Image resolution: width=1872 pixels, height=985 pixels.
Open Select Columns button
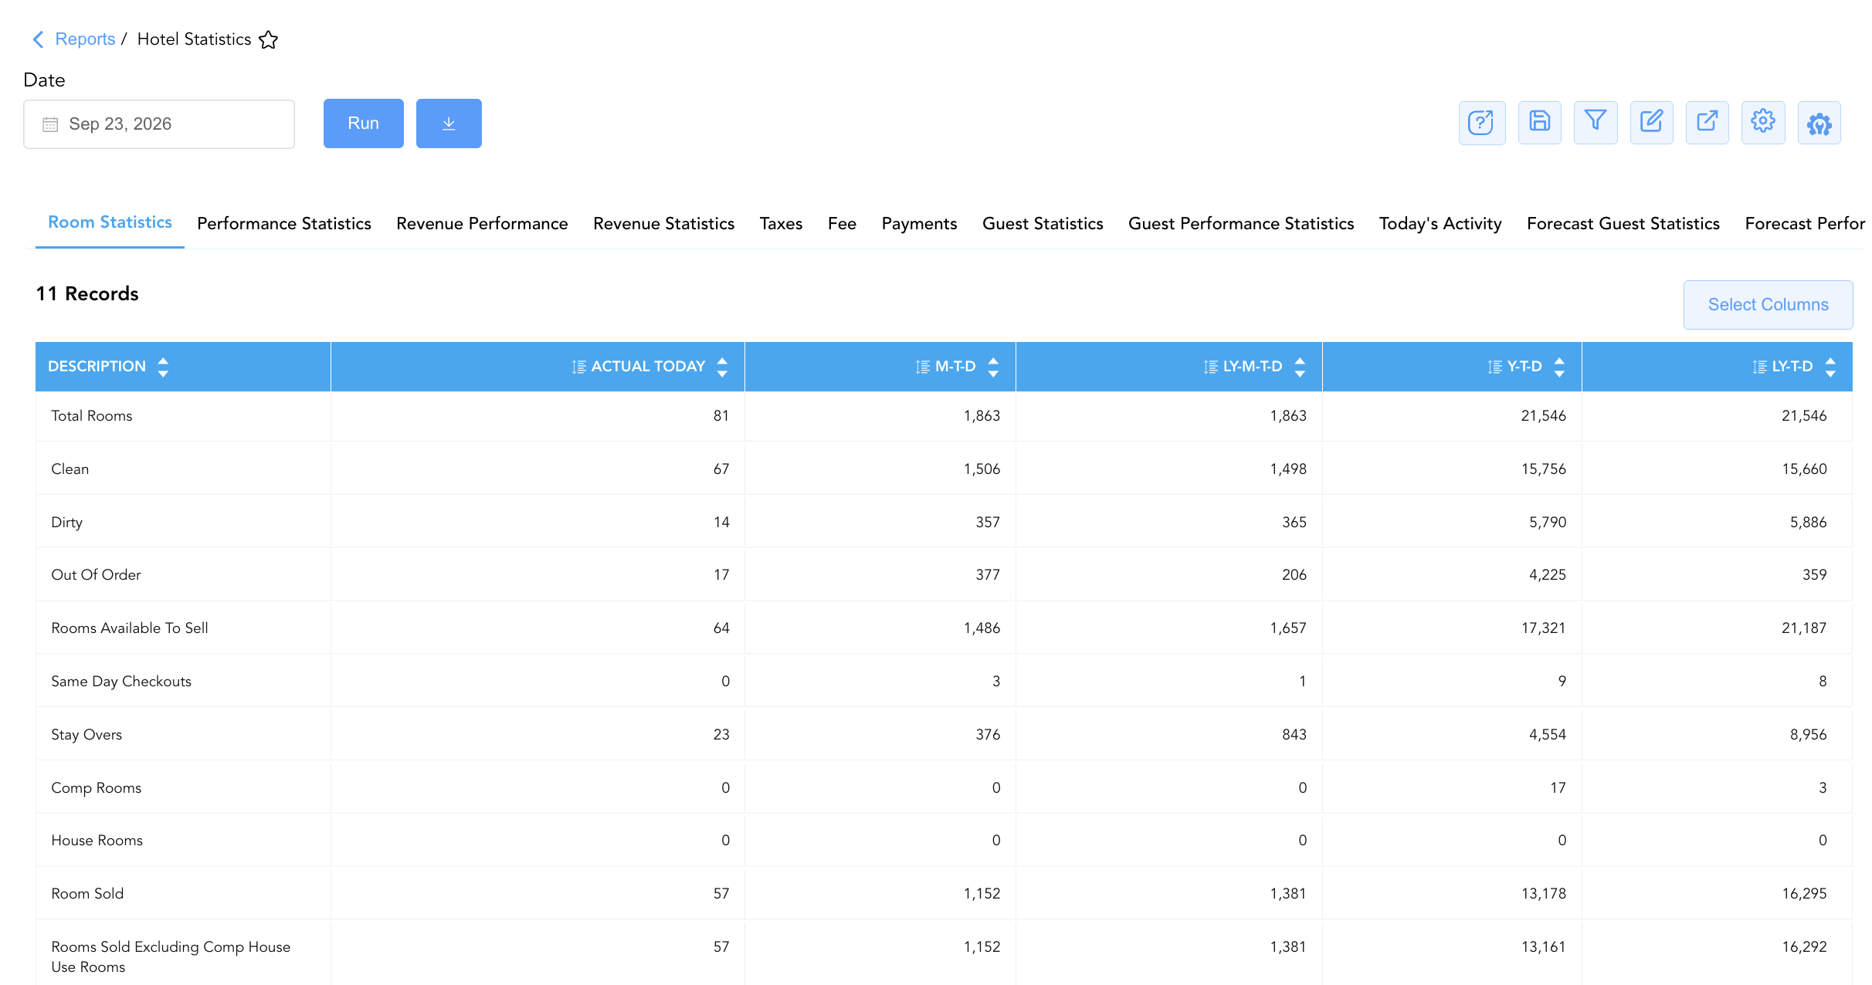click(x=1769, y=305)
